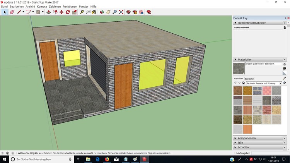290x163 pixels.
Task: Go to the materials Home library icon
Action: (x=244, y=83)
